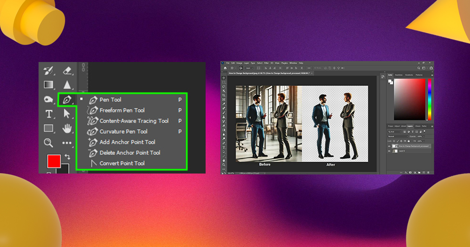Image resolution: width=470 pixels, height=247 pixels.
Task: Switch to the Swatches tab
Action: [x=399, y=75]
